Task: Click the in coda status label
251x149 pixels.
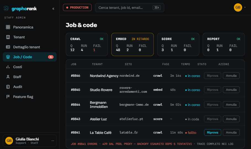Action: 192,119
